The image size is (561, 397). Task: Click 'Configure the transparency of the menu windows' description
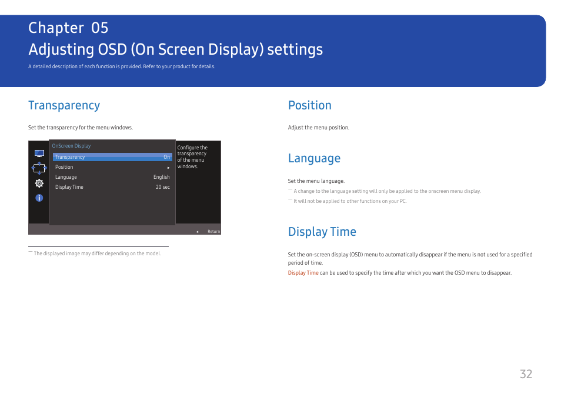point(192,157)
